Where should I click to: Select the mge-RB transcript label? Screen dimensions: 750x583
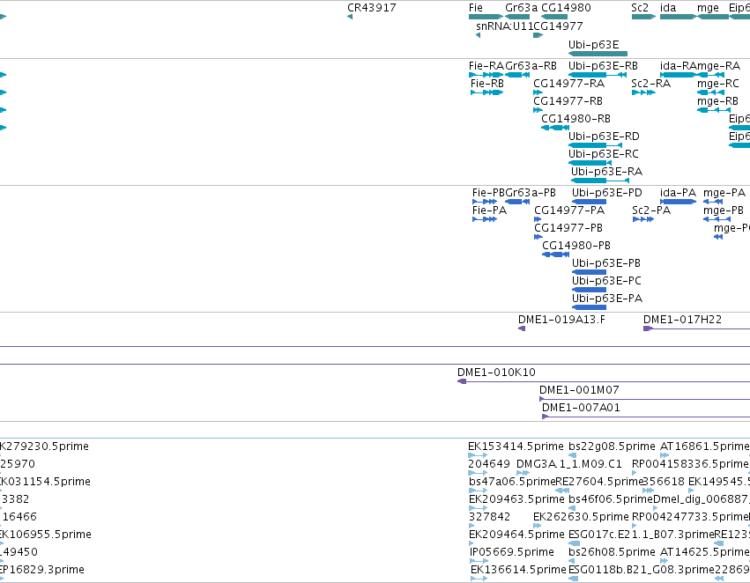717,101
